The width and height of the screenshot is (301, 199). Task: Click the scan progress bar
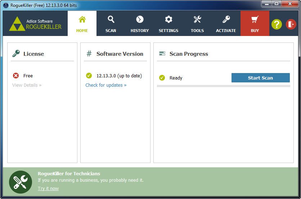coord(224,86)
